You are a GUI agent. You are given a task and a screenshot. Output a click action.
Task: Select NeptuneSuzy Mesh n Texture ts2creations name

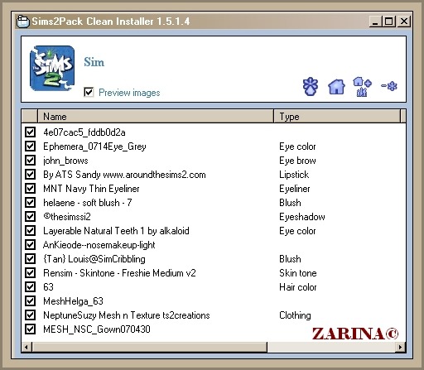(127, 315)
